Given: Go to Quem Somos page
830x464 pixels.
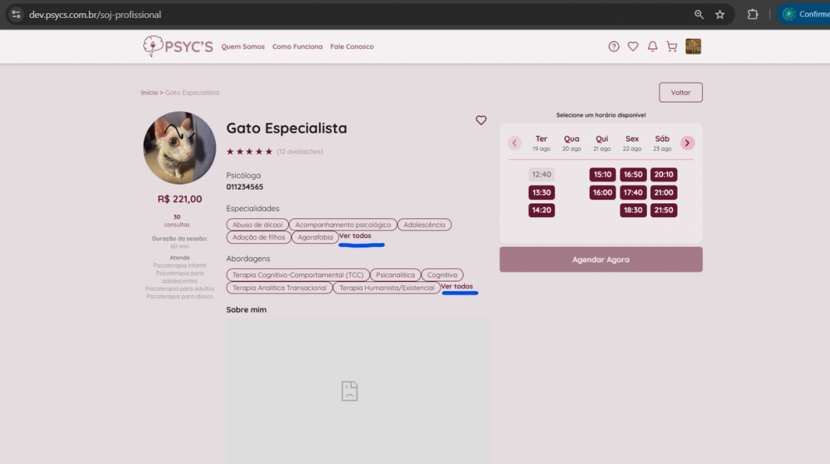Looking at the screenshot, I should (x=243, y=47).
